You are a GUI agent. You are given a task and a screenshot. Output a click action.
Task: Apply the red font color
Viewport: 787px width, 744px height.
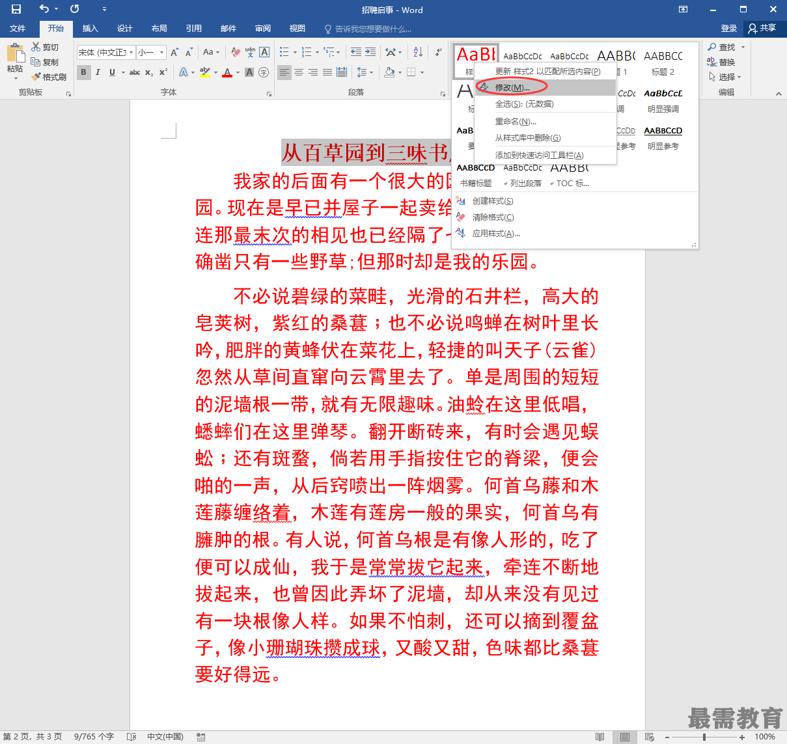(x=227, y=72)
